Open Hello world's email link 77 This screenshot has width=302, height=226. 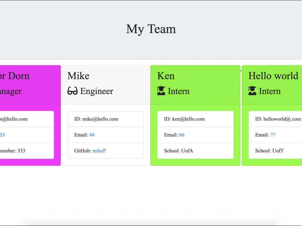pos(273,135)
